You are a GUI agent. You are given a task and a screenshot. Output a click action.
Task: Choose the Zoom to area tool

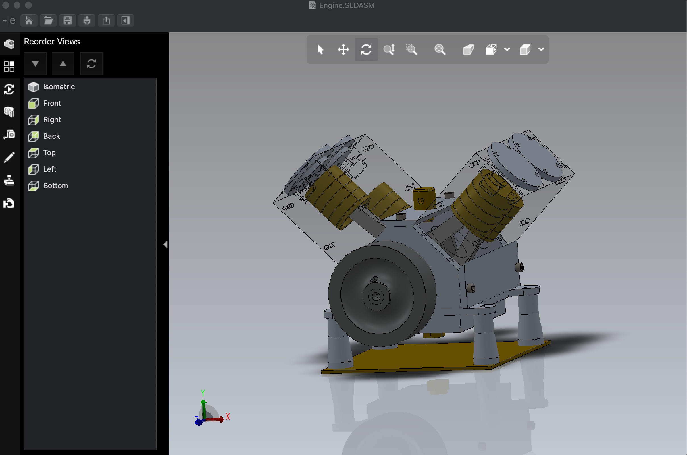[411, 49]
